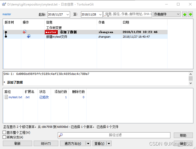Click the 统计(T) button
The width and height of the screenshot is (196, 149).
pos(46,144)
